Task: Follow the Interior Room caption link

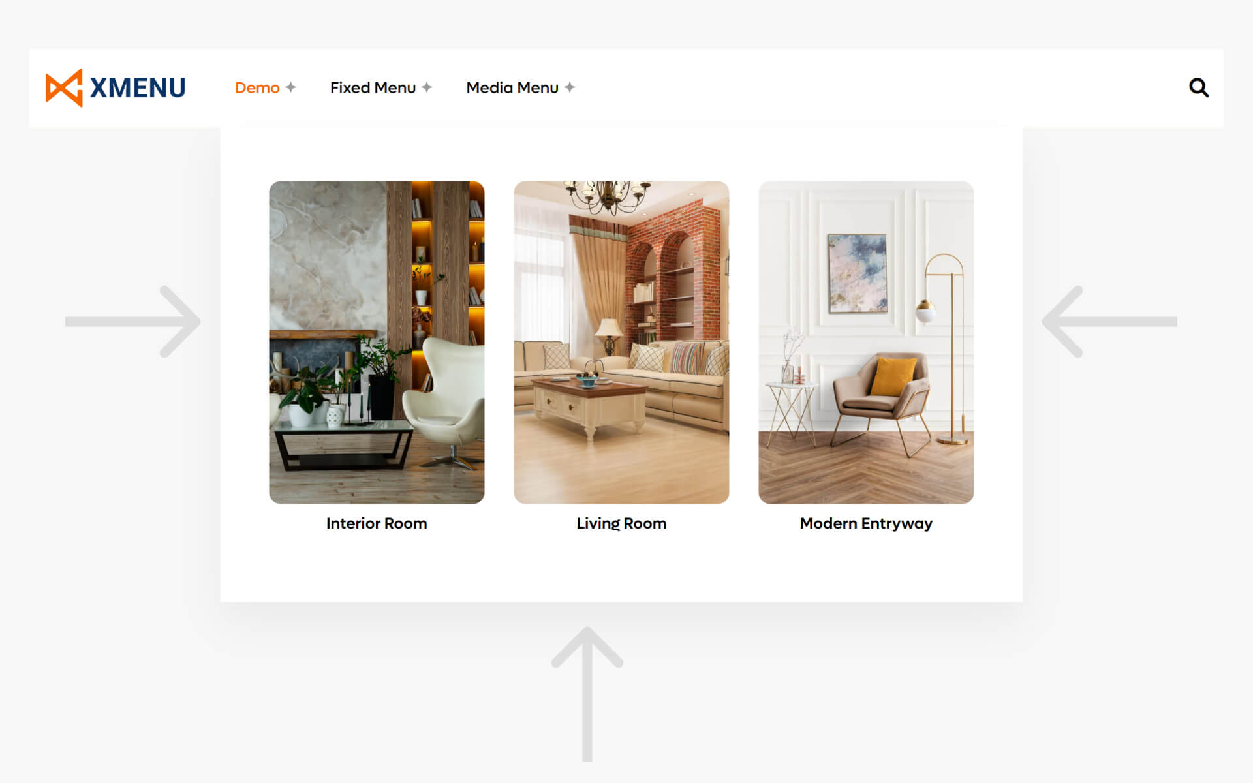Action: point(377,523)
